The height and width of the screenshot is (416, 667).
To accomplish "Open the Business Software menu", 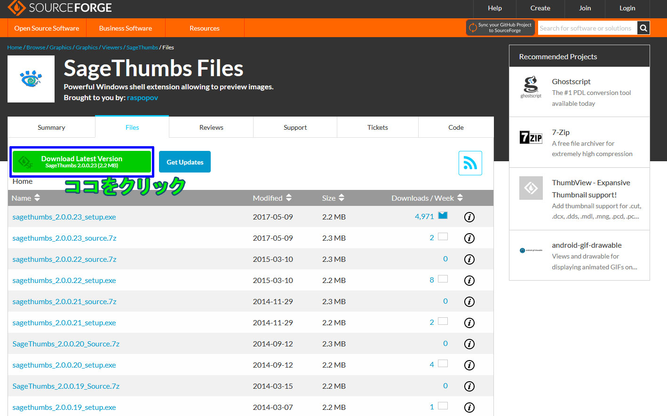I will pos(126,28).
